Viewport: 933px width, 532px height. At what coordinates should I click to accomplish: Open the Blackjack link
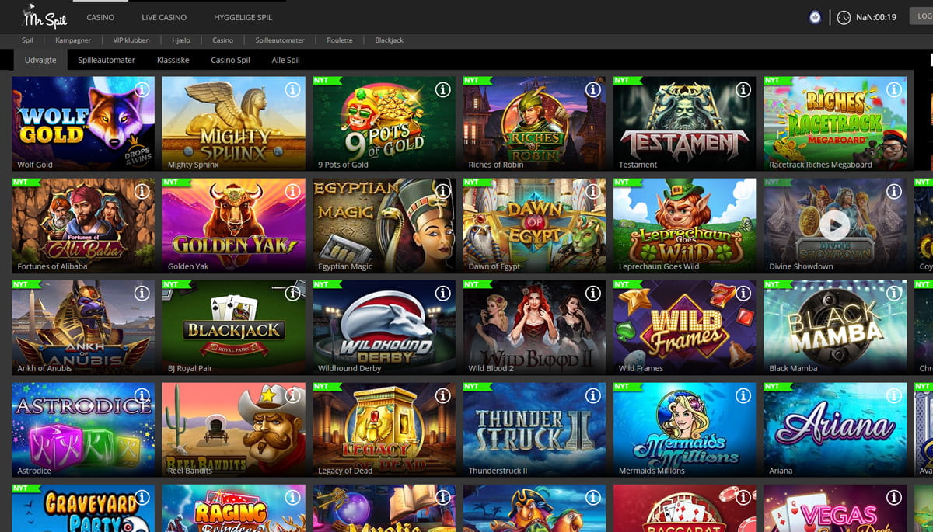pos(389,40)
